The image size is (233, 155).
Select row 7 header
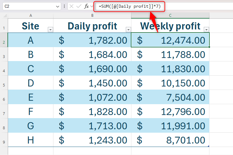[x=4, y=111]
